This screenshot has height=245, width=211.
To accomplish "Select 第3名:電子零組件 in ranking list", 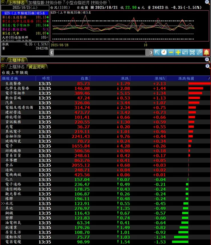I will 25,25.
